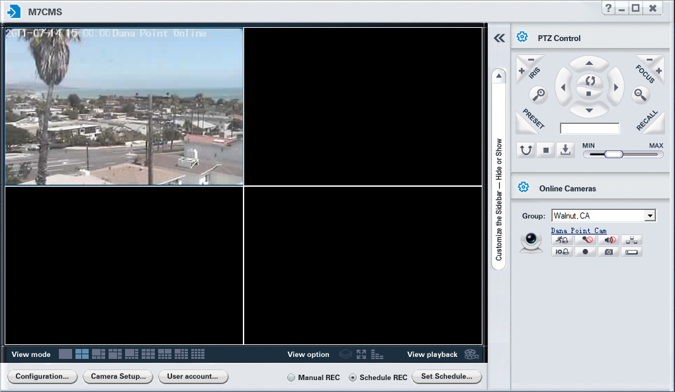Increase focus with the plus button

tap(658, 71)
